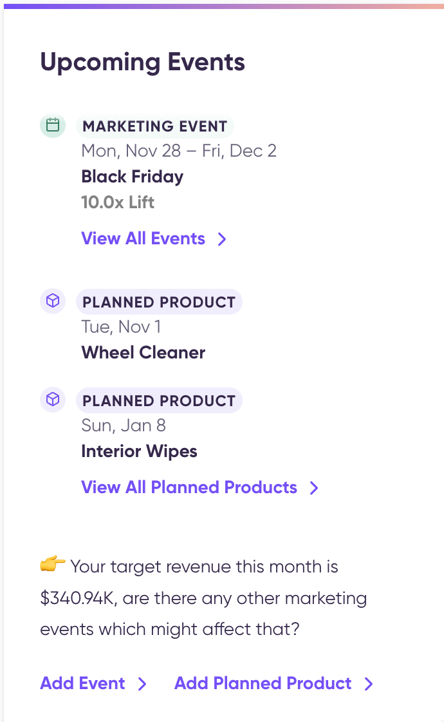The height and width of the screenshot is (722, 444).
Task: Click the green calendar marketing event icon
Action: 53,125
